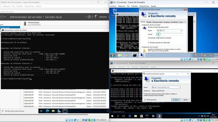Image resolution: width=218 pixels, height=122 pixels.
Task: Open the Windows 7 Start orb
Action: click(112, 55)
